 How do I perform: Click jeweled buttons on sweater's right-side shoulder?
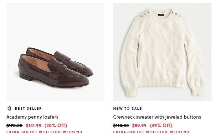176,13
